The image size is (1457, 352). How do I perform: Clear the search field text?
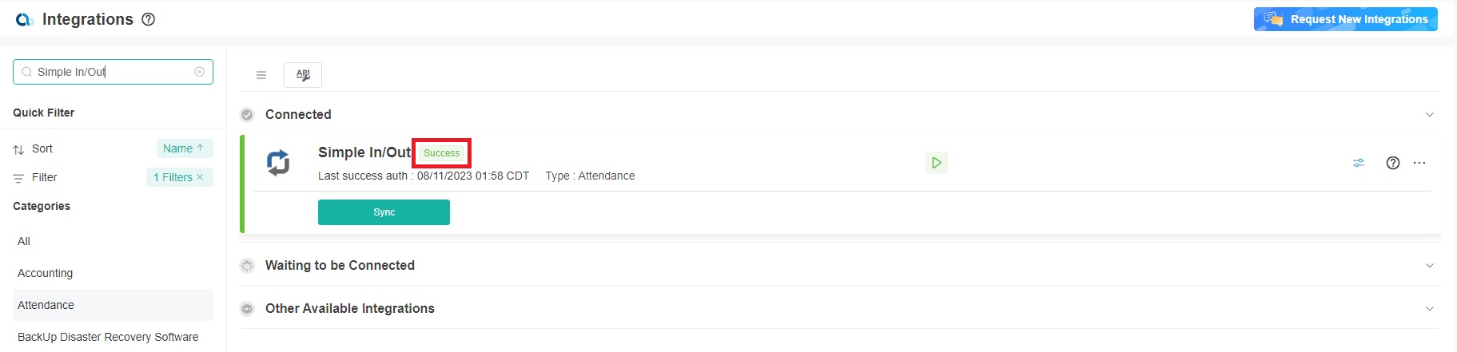pyautogui.click(x=199, y=72)
